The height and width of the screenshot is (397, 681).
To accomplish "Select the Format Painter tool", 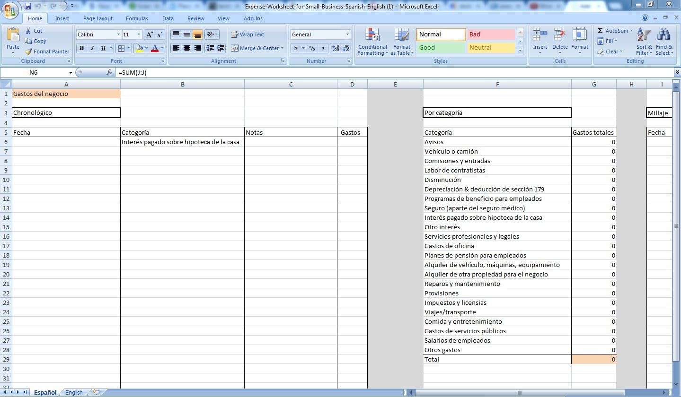I will point(47,51).
